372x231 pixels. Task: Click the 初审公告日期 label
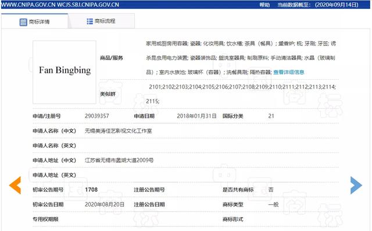(x=48, y=204)
